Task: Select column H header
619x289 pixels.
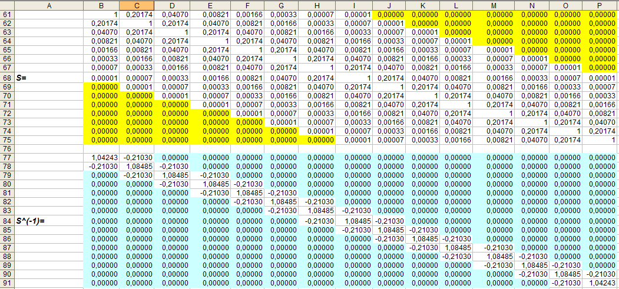Action: [317, 5]
